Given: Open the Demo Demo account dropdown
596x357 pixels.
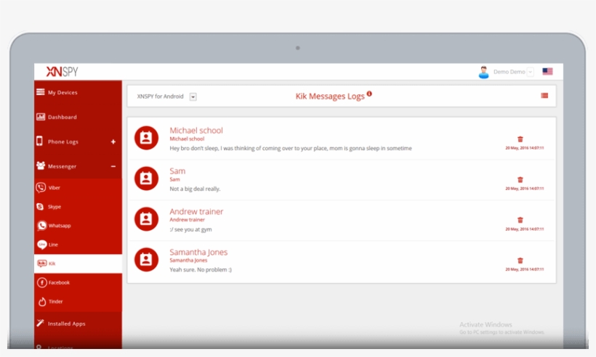Looking at the screenshot, I should pyautogui.click(x=531, y=72).
